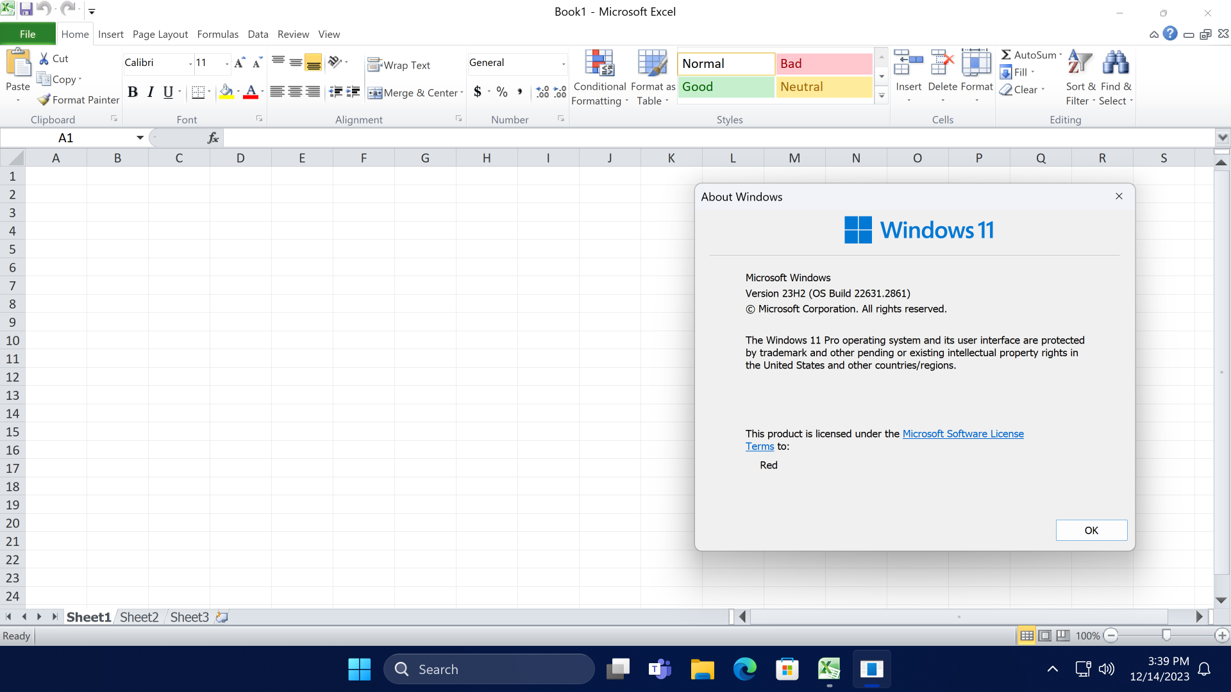Expand the General number format dropdown
The image size is (1231, 692).
click(564, 63)
